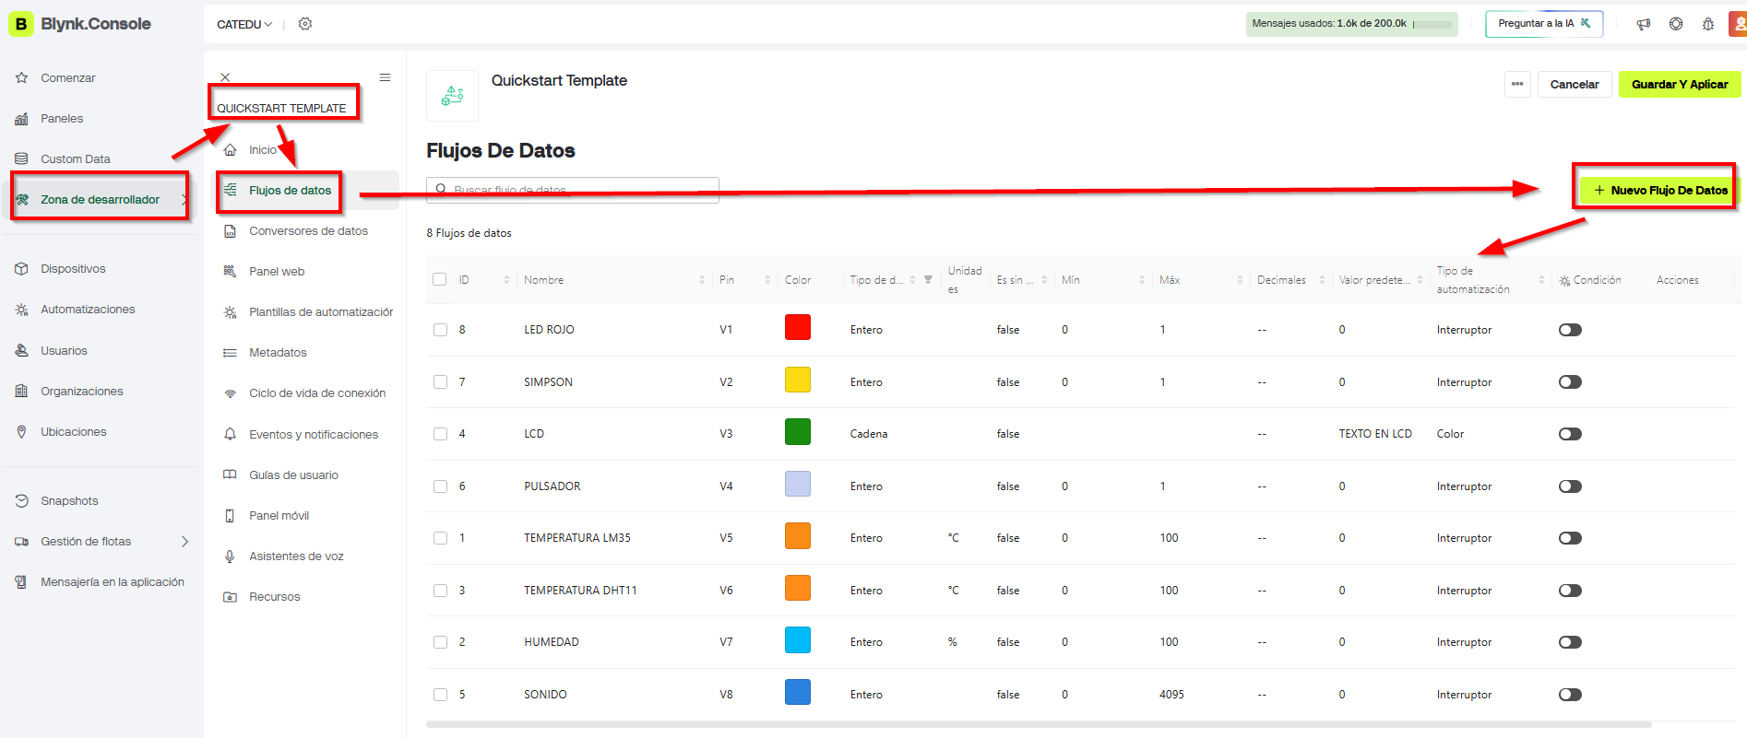Toggle the Condición switch for LED ROJO
The image size is (1747, 738).
click(1570, 330)
